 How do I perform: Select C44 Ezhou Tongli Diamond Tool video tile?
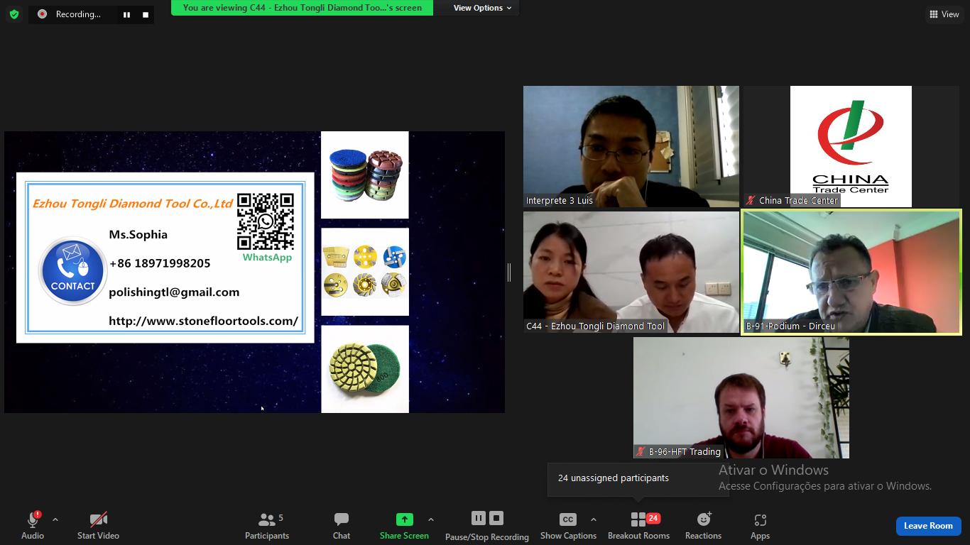click(x=631, y=272)
